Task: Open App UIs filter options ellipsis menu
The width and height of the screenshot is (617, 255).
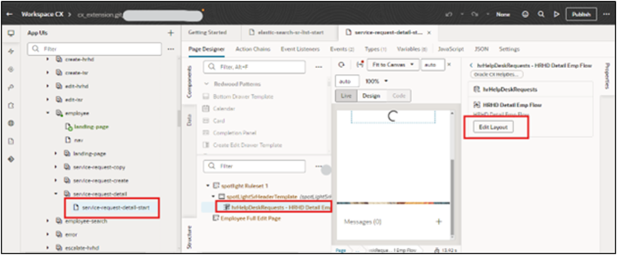Action: 171,49
